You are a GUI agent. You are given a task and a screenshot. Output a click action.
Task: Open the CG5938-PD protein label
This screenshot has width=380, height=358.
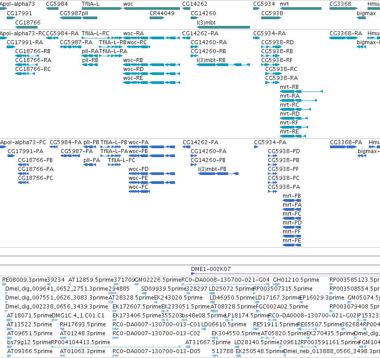(284, 151)
